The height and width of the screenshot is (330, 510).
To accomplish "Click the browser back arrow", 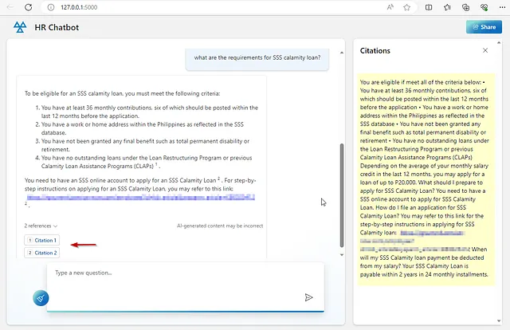I will [10, 7].
